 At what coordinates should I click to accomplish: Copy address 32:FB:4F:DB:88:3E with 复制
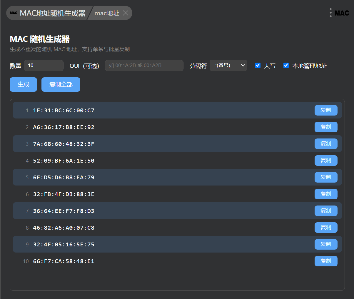pos(326,194)
